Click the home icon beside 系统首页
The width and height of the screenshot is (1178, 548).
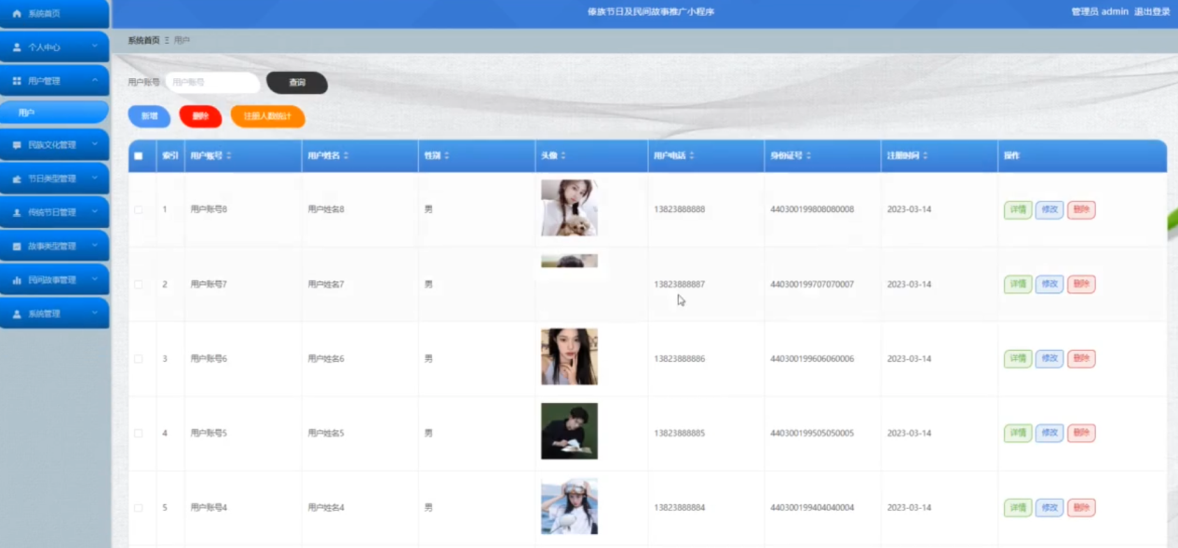click(x=17, y=14)
